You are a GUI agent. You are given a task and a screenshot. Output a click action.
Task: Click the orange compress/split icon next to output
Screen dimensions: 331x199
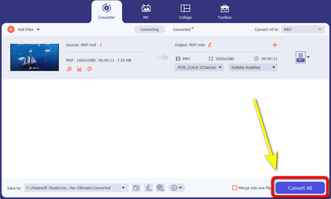point(275,45)
